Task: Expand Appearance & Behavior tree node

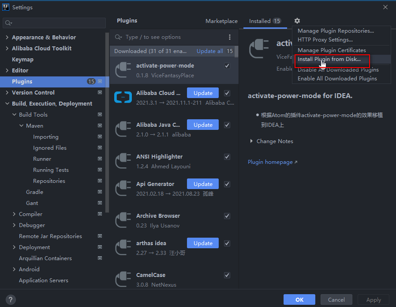Action: click(7, 38)
